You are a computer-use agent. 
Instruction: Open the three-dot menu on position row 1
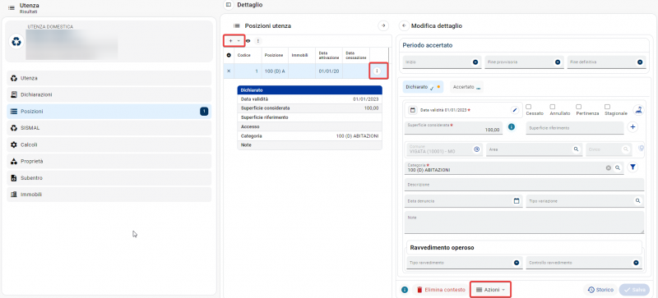[x=377, y=71]
